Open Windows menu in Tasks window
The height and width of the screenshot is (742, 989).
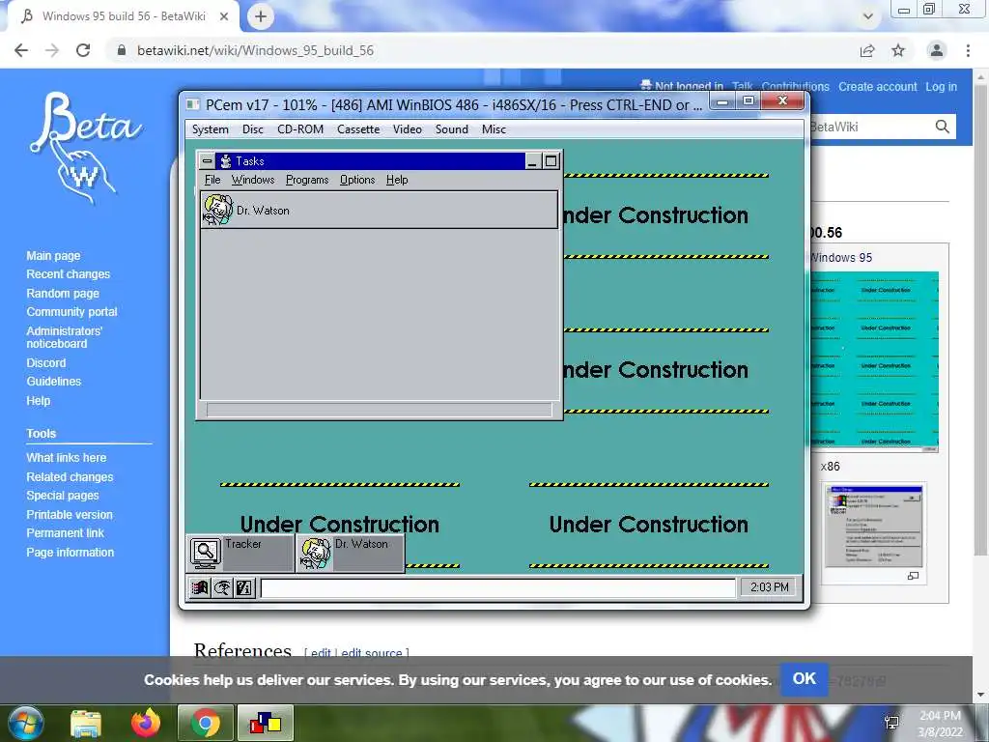pyautogui.click(x=253, y=180)
